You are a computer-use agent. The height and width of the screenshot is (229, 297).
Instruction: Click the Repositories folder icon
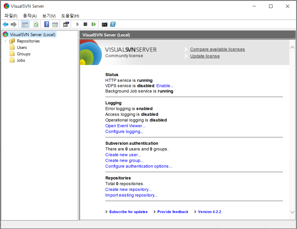(12, 41)
